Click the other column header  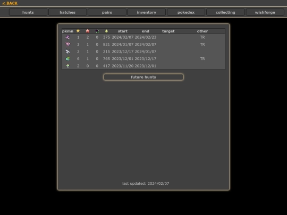coord(202,31)
